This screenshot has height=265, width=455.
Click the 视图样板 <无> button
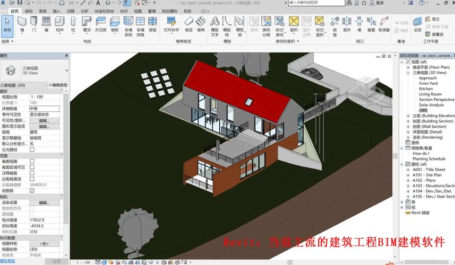click(44, 244)
